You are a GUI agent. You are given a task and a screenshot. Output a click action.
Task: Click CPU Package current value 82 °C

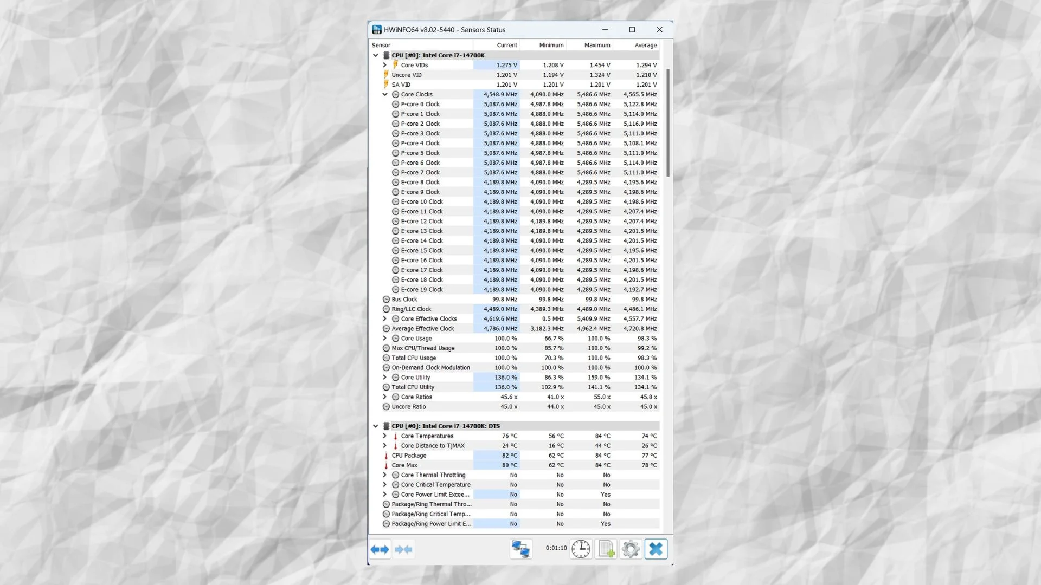pos(509,456)
